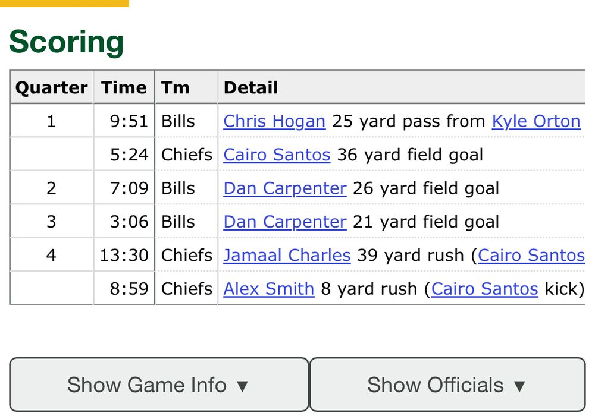Click the Scoring heading
Image resolution: width=595 pixels, height=416 pixels.
pyautogui.click(x=67, y=42)
